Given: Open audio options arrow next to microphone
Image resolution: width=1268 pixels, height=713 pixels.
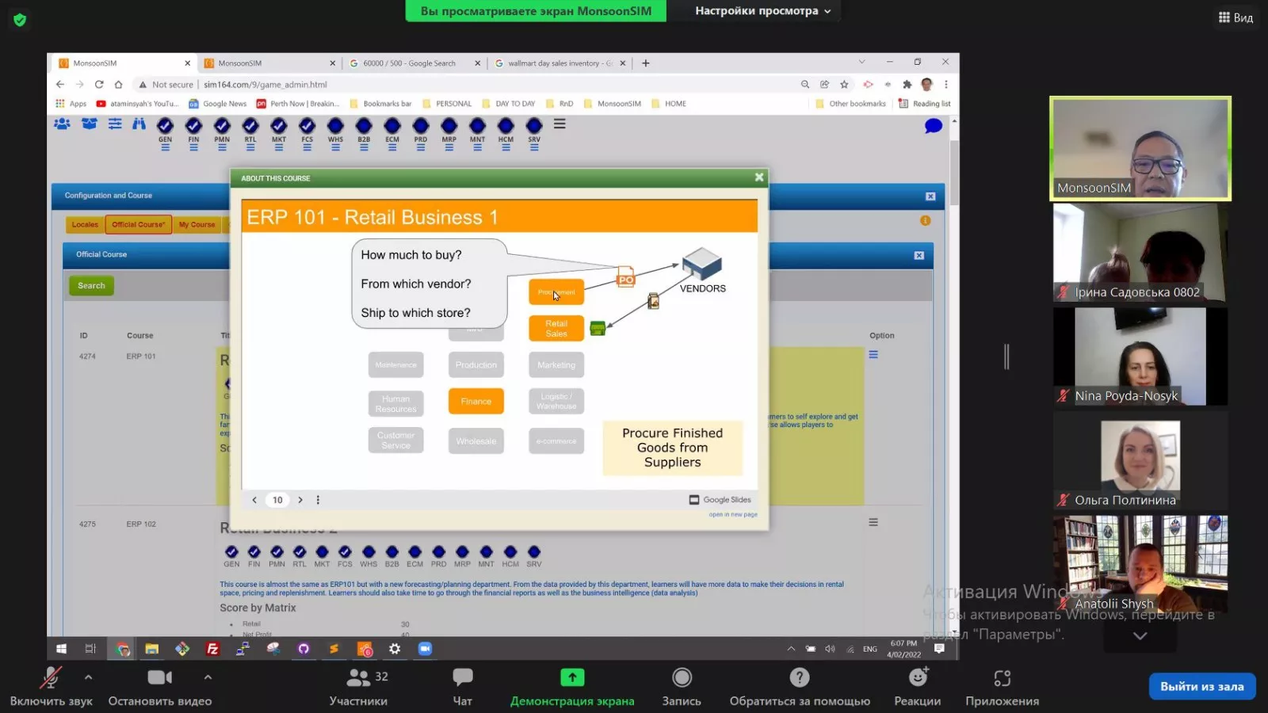Looking at the screenshot, I should coord(88,677).
